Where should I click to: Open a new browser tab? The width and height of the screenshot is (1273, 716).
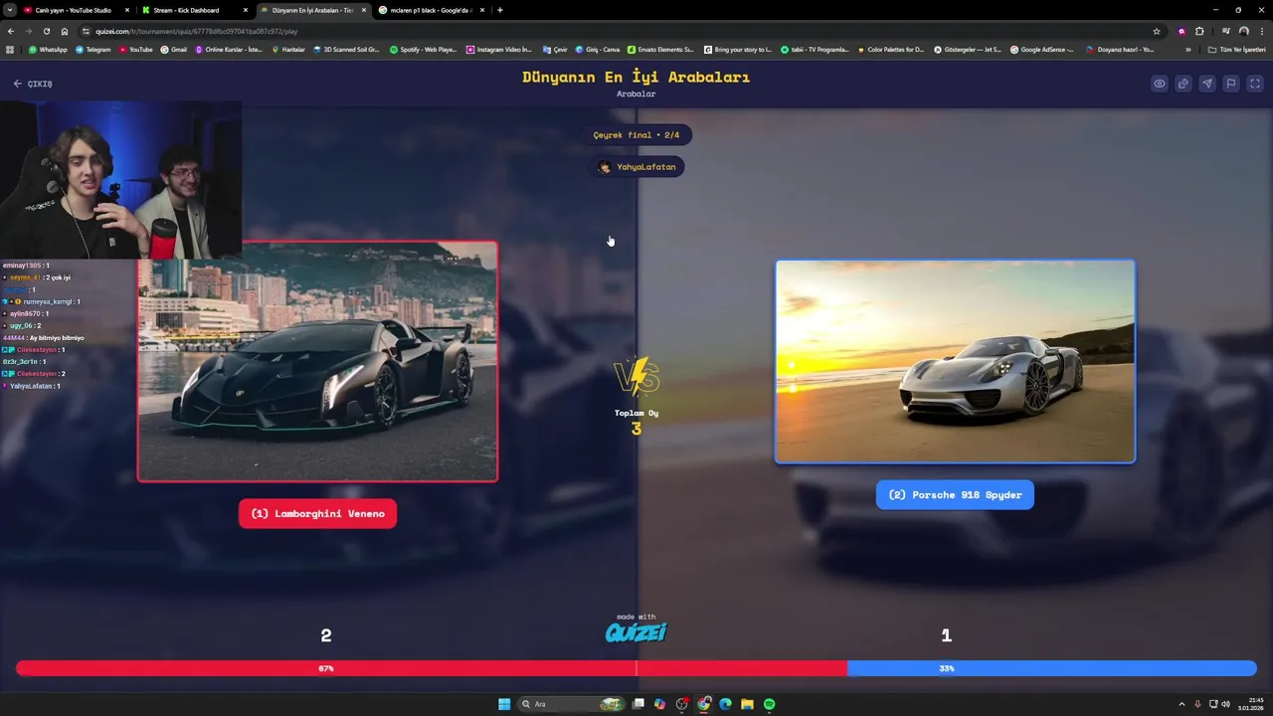pyautogui.click(x=499, y=10)
